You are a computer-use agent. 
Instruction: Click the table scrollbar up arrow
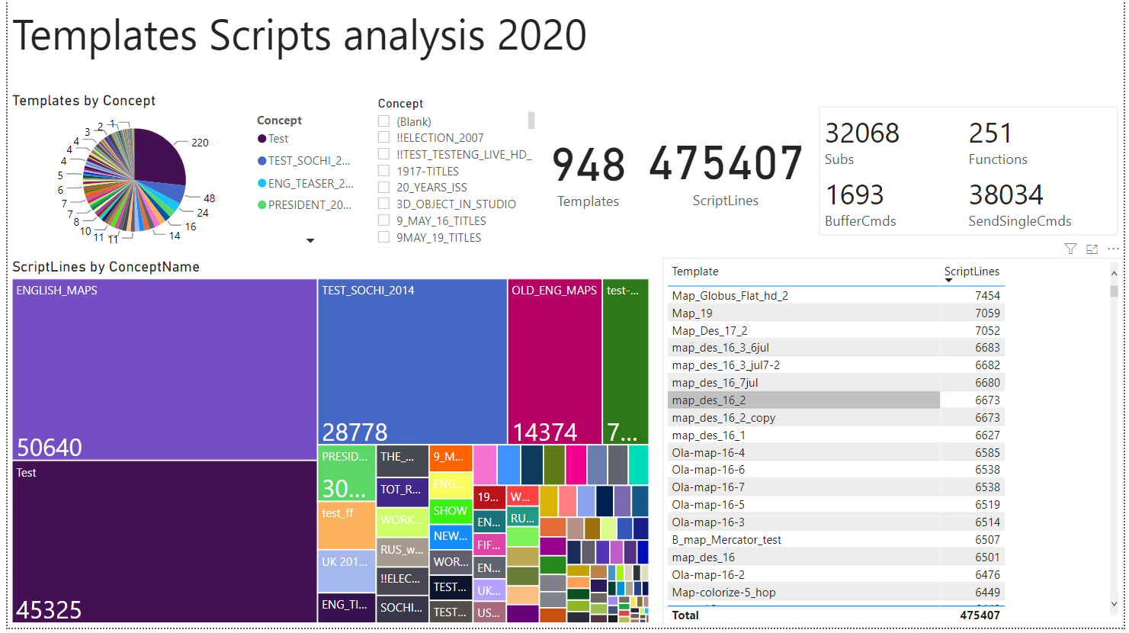[x=1114, y=273]
